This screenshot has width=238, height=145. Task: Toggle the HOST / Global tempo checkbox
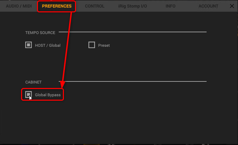[x=28, y=45]
